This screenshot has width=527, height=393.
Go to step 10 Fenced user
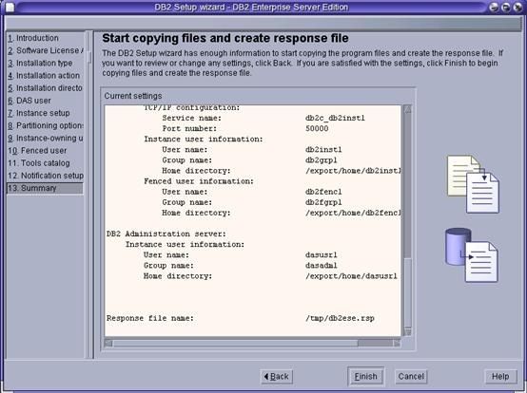(x=37, y=151)
